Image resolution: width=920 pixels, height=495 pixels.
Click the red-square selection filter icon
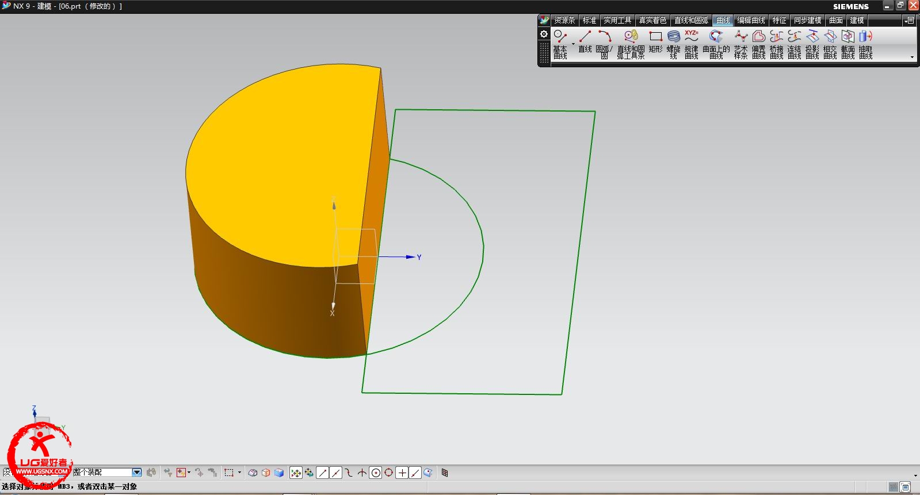click(181, 473)
